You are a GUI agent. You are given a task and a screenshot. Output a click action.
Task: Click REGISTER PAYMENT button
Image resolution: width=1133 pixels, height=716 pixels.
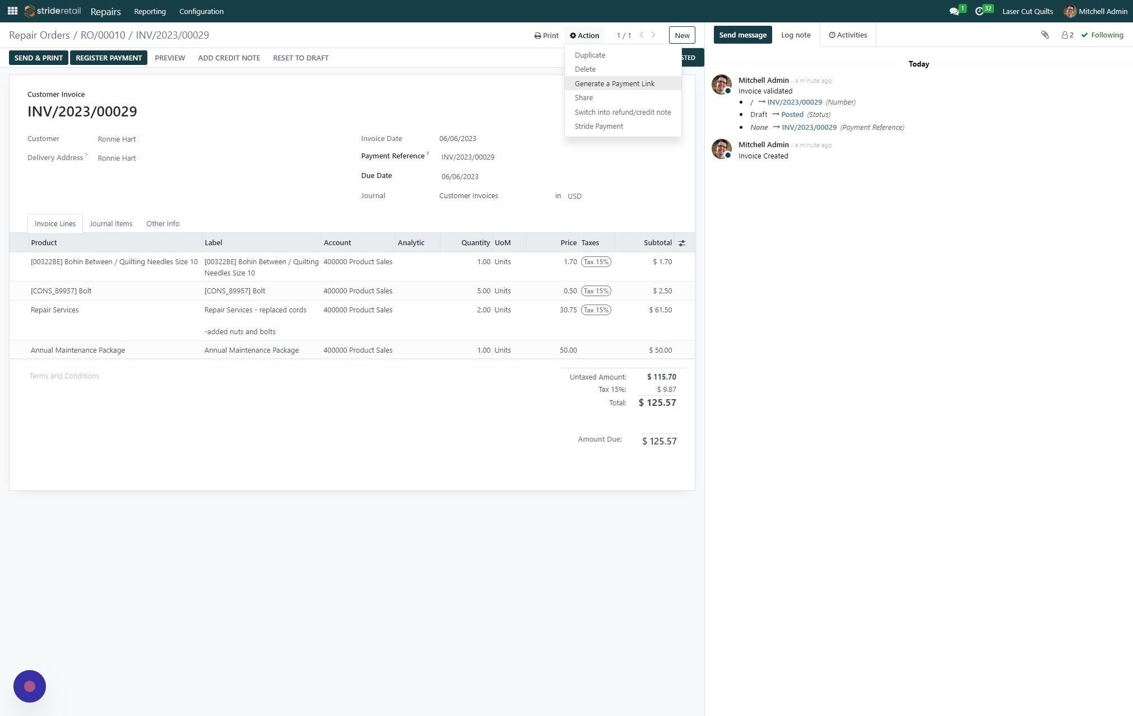[x=109, y=58]
